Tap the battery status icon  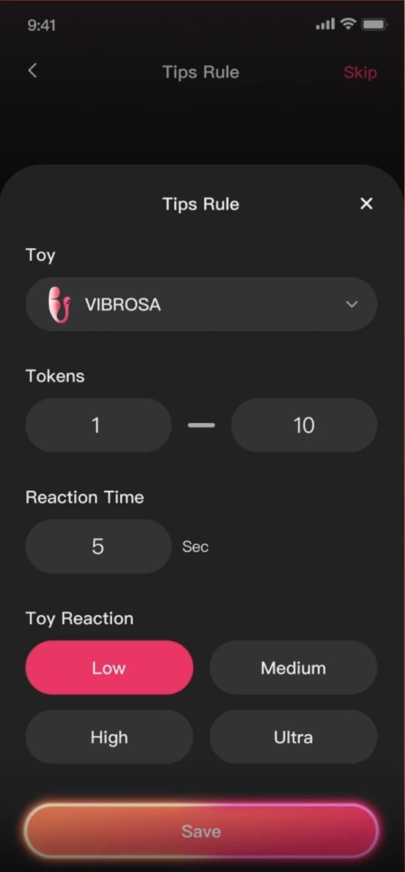(x=374, y=24)
